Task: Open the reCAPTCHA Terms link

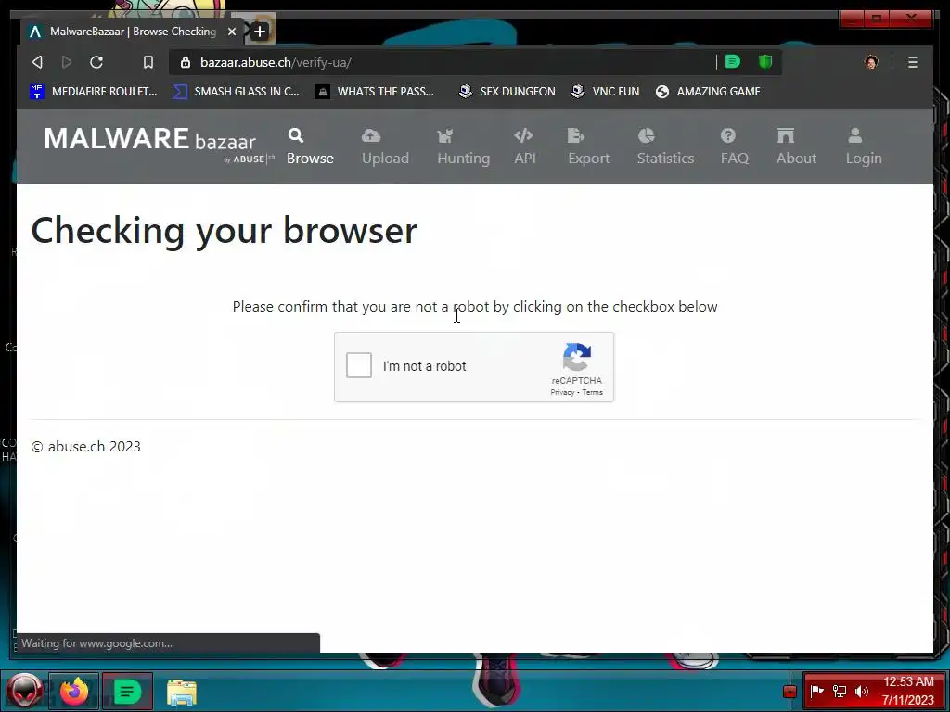Action: tap(593, 392)
